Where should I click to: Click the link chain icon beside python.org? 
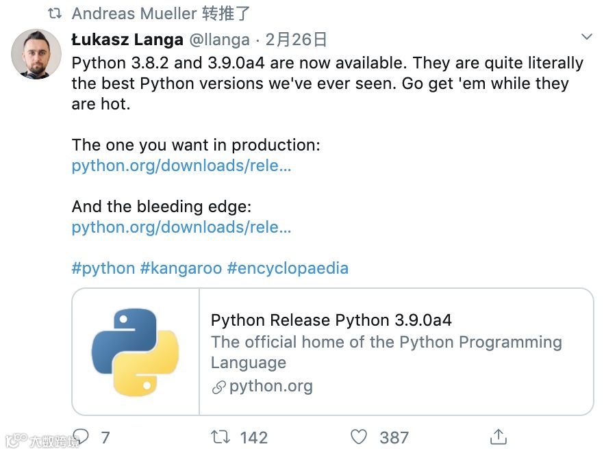click(x=218, y=387)
